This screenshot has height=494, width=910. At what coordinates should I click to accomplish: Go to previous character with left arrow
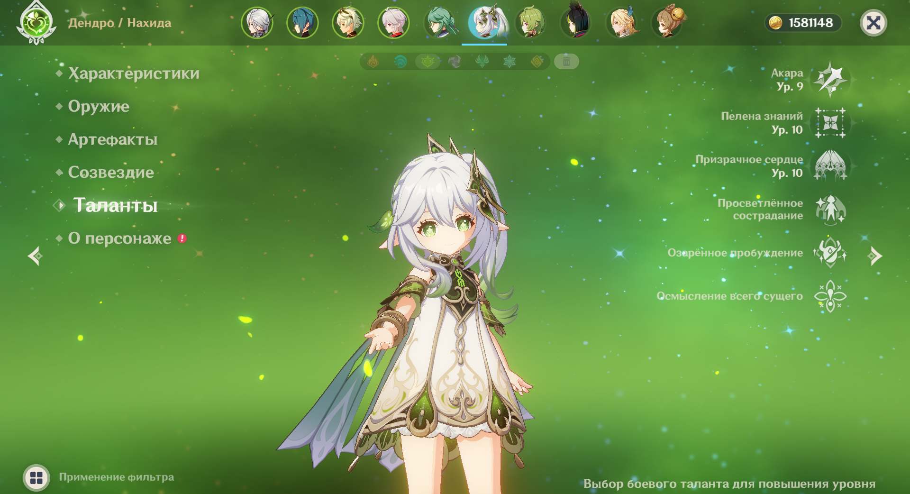tap(35, 256)
